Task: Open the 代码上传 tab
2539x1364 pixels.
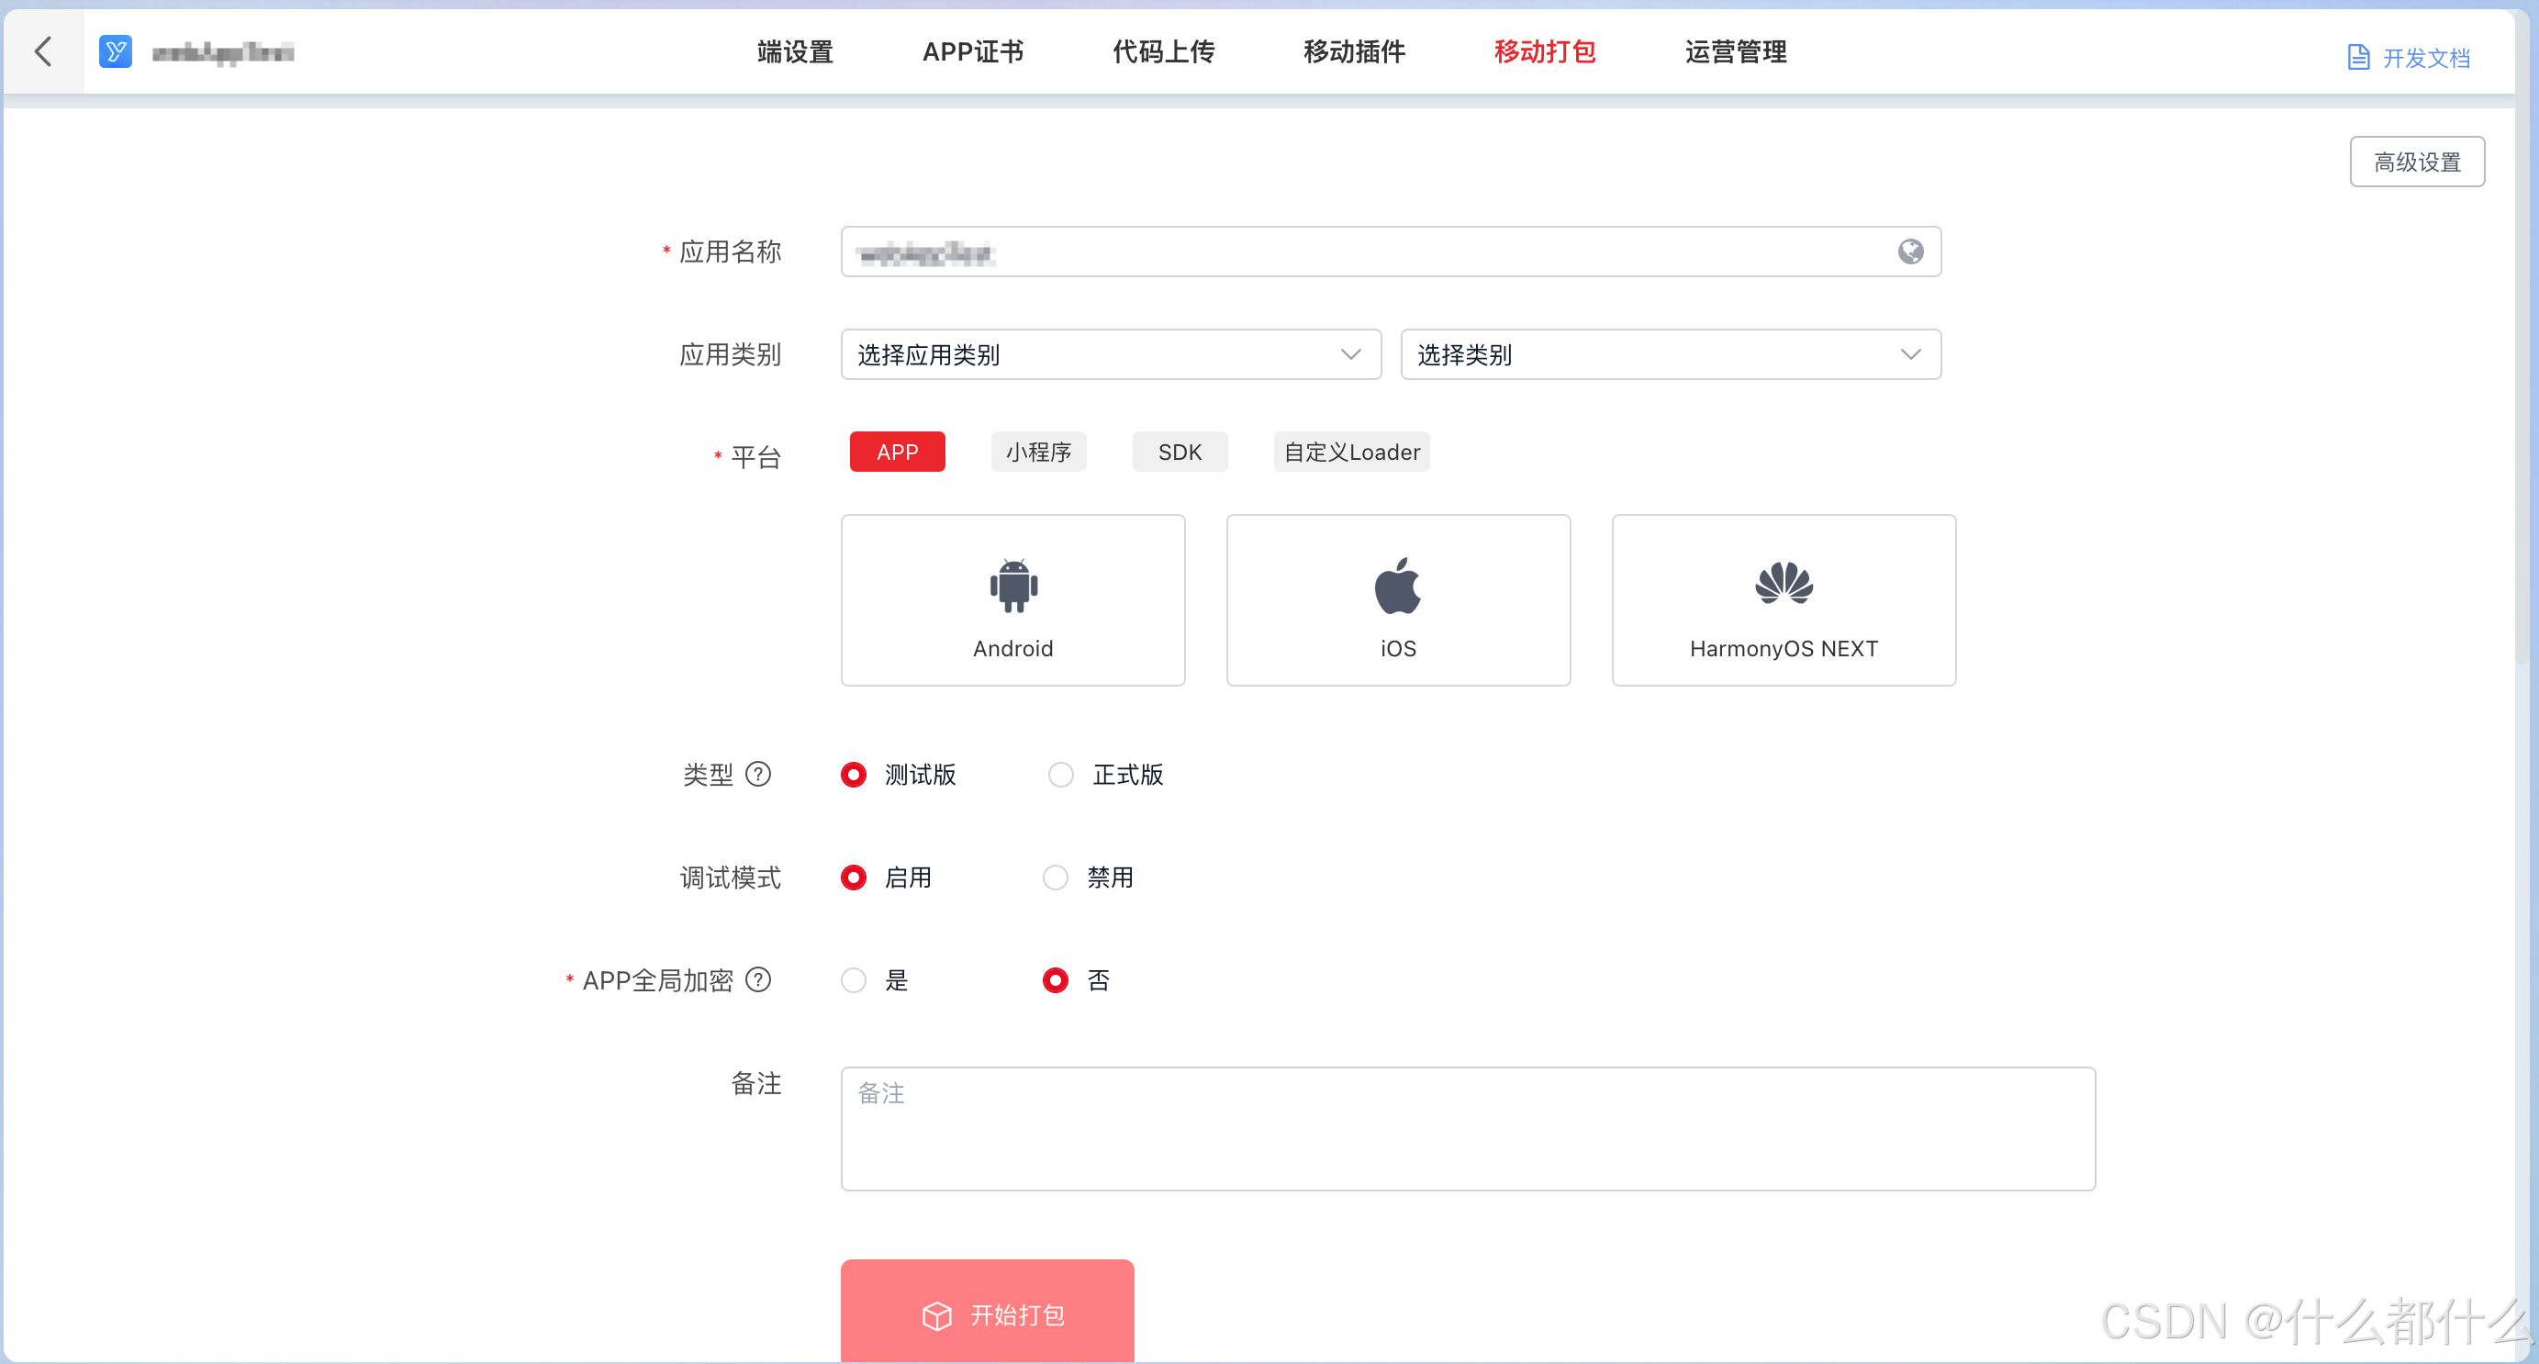Action: (1163, 51)
